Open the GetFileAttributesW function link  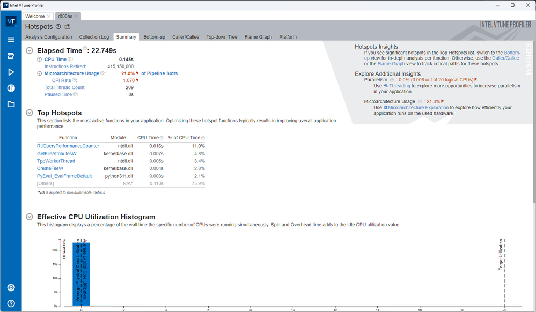point(57,154)
